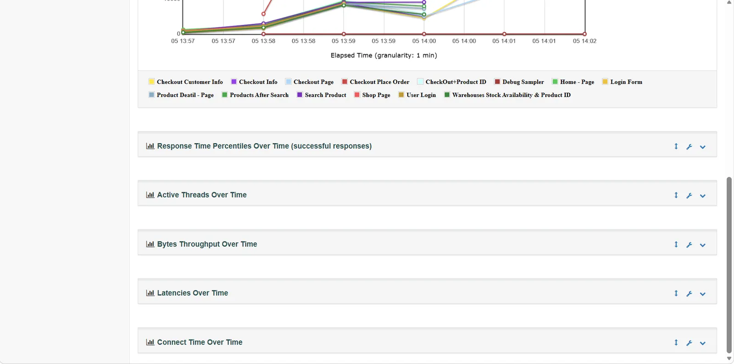Click the resize arrows on Bytes Throughput Over Time

click(x=676, y=245)
